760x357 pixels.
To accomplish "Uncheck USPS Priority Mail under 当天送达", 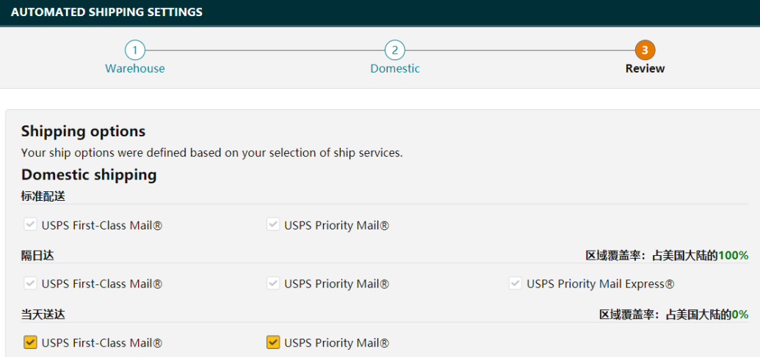I will point(273,342).
